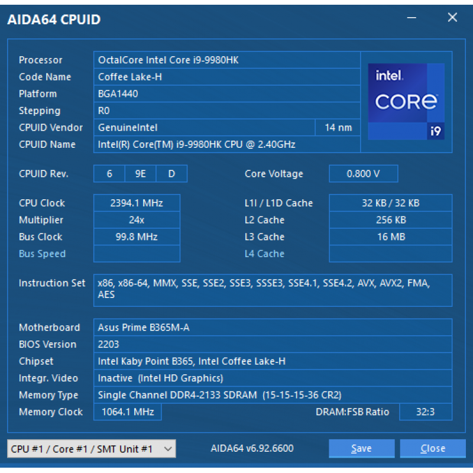Click the L4 Cache label
473x473 pixels.
264,254
